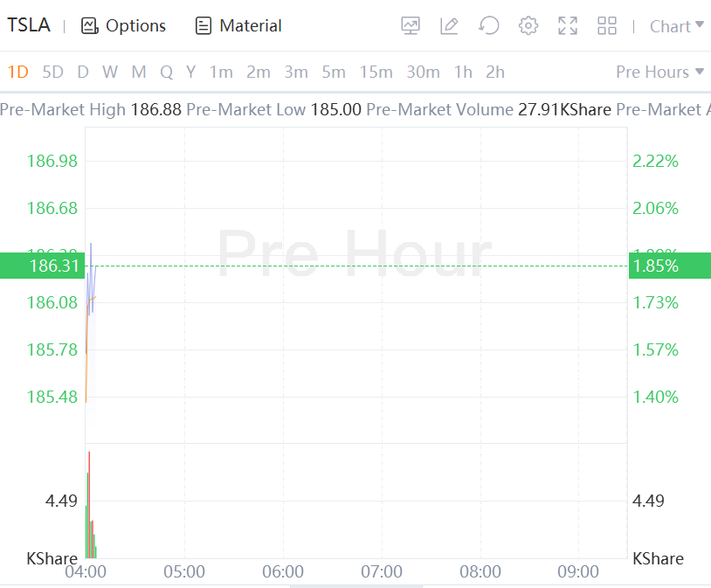
Task: Switch to the 5D timeframe
Action: click(53, 72)
